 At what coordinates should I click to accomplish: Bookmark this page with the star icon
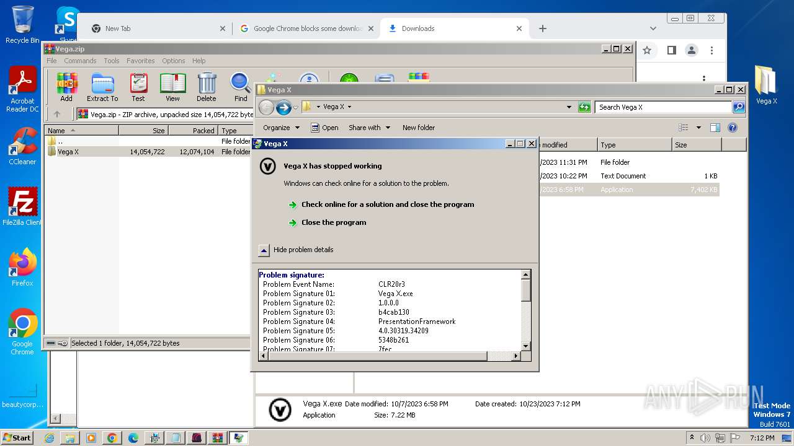pyautogui.click(x=647, y=50)
